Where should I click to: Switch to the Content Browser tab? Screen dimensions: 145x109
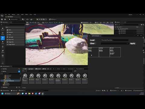point(6,66)
